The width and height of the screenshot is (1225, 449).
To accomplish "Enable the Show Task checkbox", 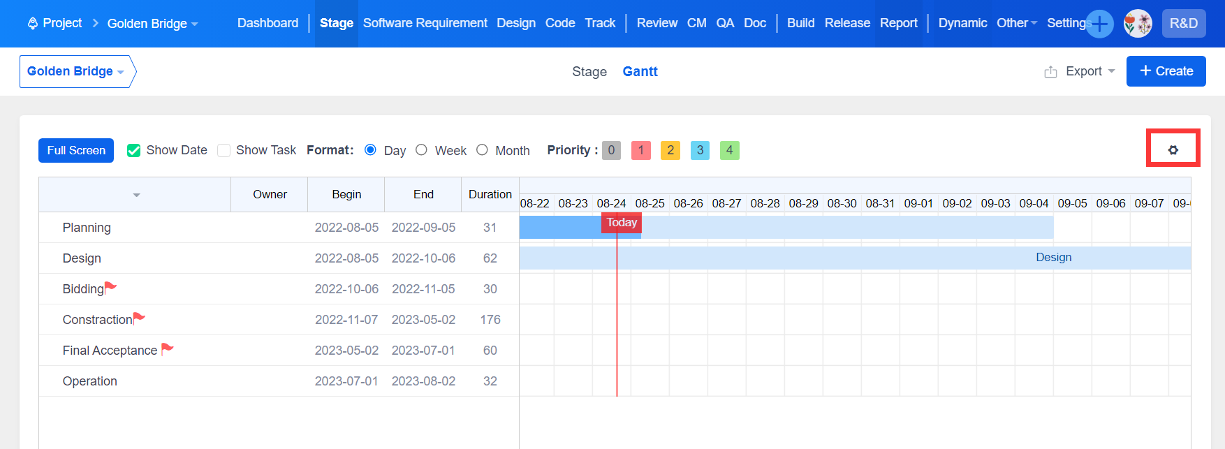I will point(224,150).
